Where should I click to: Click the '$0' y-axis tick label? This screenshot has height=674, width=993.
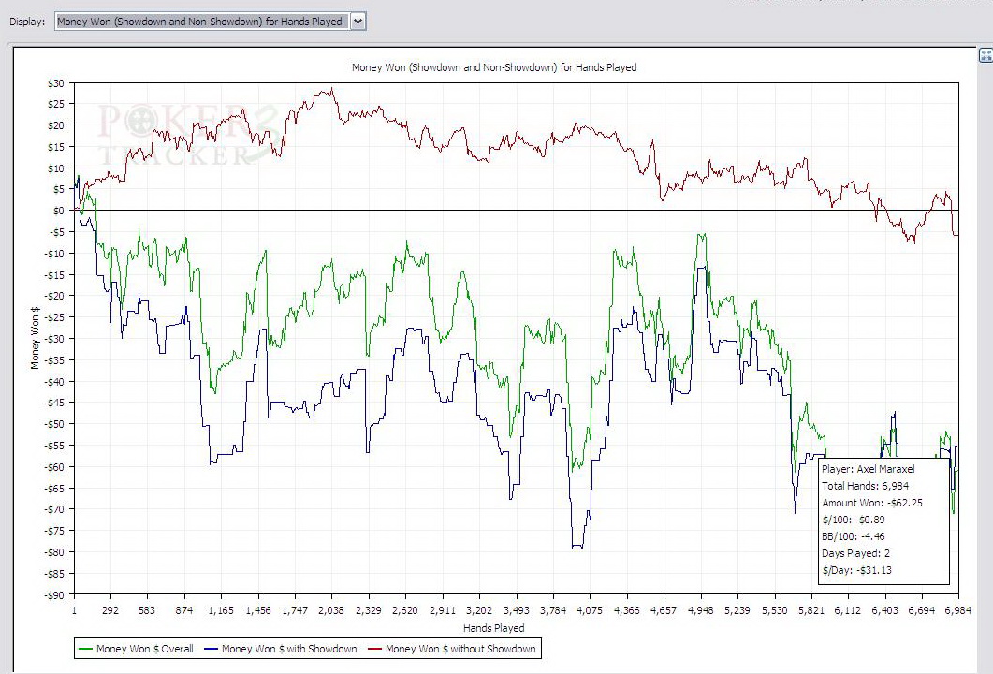click(x=58, y=211)
